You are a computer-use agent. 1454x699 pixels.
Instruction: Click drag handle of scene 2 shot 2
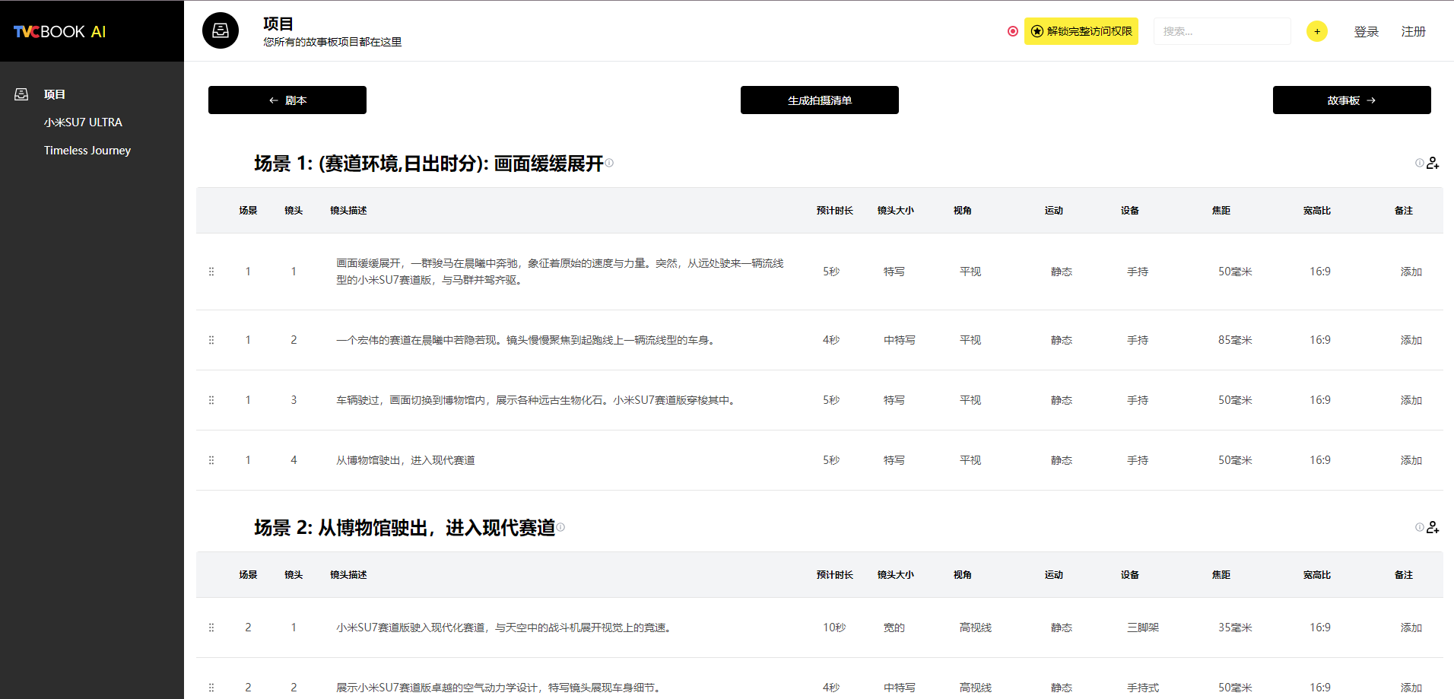point(211,688)
